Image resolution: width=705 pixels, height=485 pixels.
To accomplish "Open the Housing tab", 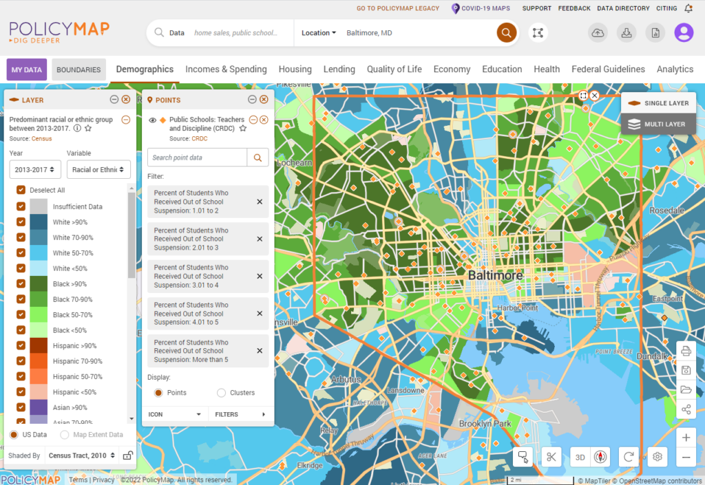I will (x=295, y=69).
